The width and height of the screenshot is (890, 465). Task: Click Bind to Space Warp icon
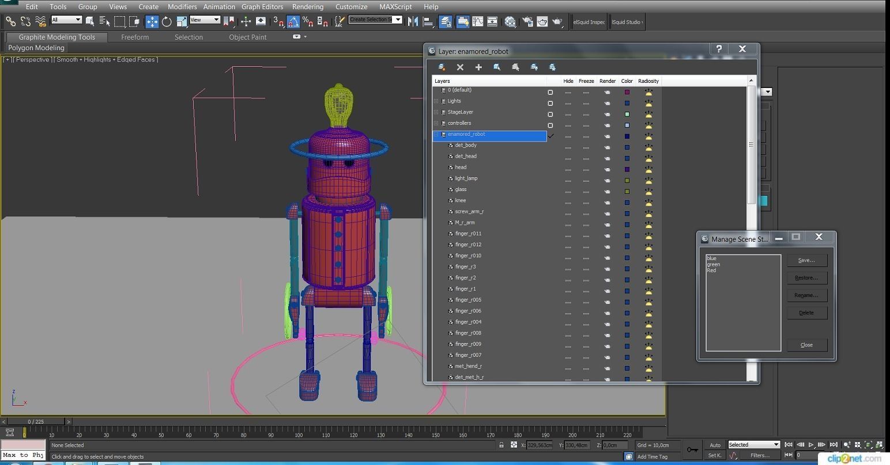pos(40,21)
